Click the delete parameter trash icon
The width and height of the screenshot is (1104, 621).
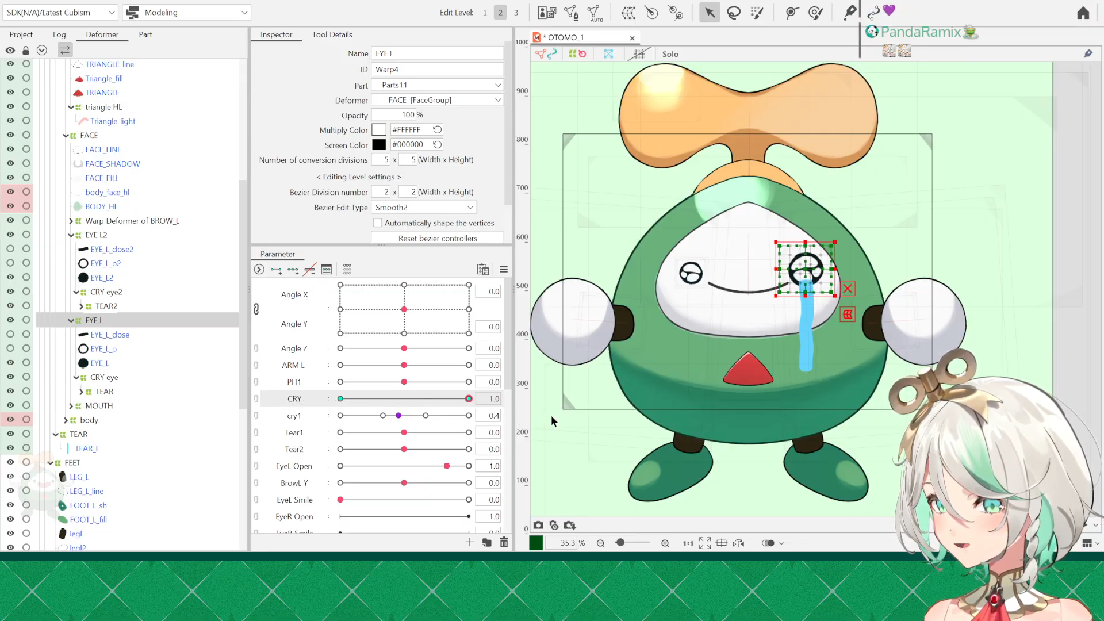(504, 542)
